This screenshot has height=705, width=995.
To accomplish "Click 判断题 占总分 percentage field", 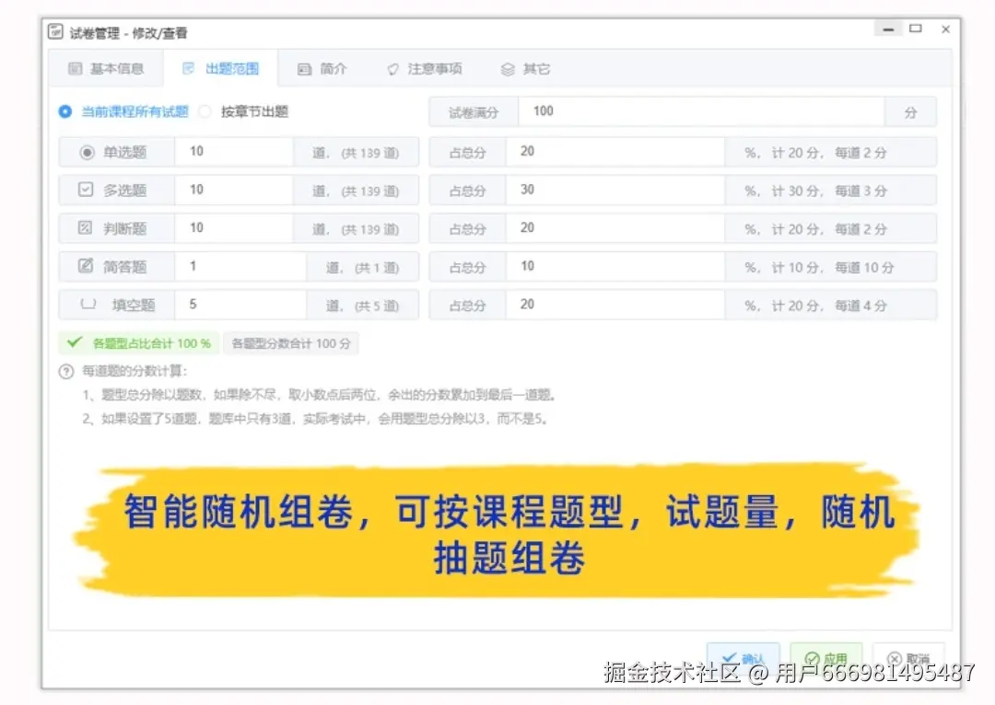I will pos(615,227).
